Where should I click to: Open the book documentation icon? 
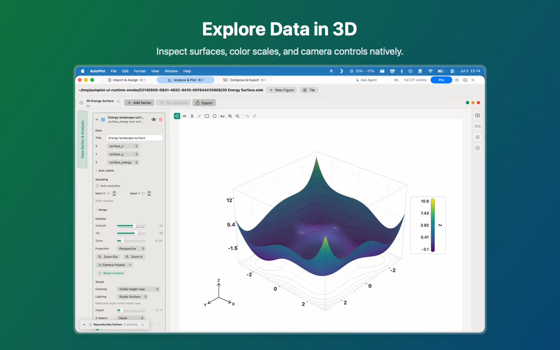click(x=465, y=80)
